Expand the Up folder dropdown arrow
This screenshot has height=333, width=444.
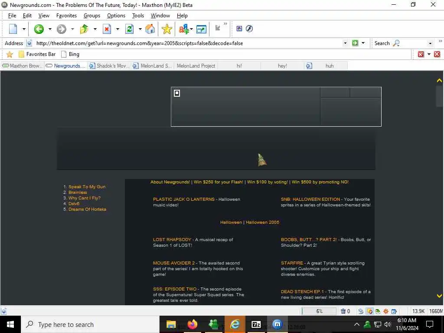click(x=95, y=29)
